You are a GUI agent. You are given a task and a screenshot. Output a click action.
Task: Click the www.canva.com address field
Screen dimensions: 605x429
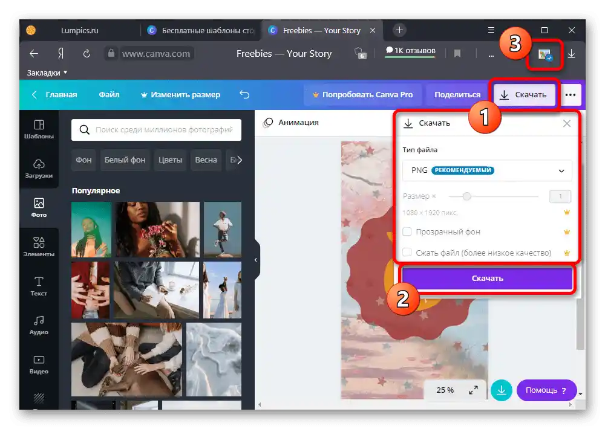pyautogui.click(x=156, y=54)
